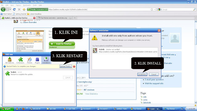Open the E-mail your question link

[154, 80]
